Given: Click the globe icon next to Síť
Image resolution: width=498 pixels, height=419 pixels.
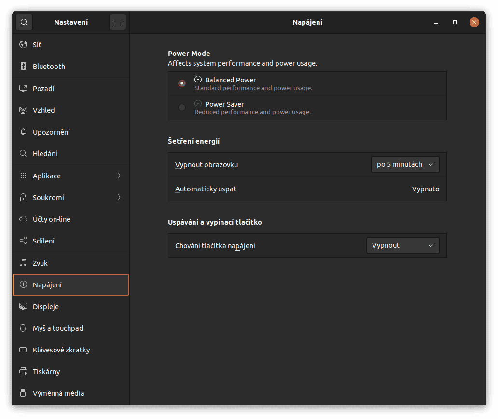Looking at the screenshot, I should 23,45.
